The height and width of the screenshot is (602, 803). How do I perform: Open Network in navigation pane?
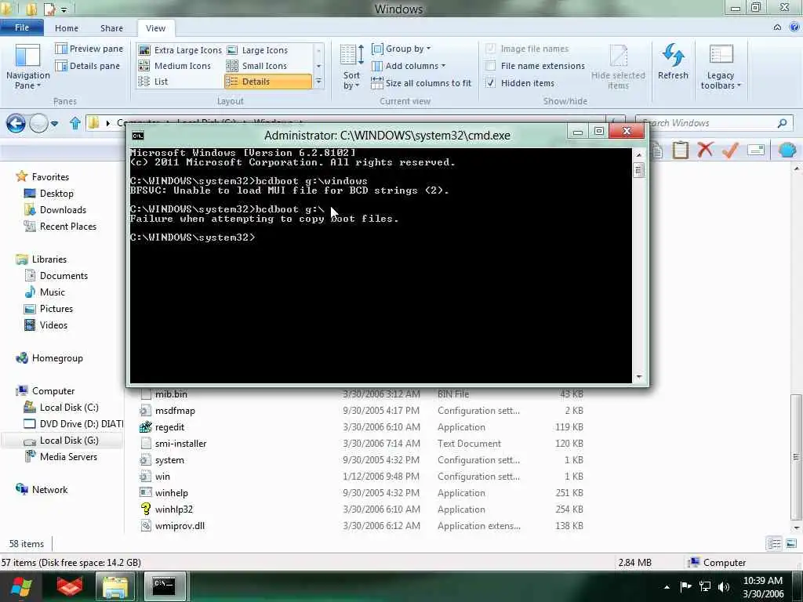click(49, 490)
